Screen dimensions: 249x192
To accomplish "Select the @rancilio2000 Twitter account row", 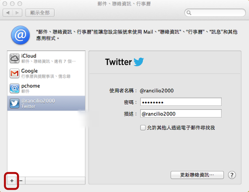I will coord(46,103).
